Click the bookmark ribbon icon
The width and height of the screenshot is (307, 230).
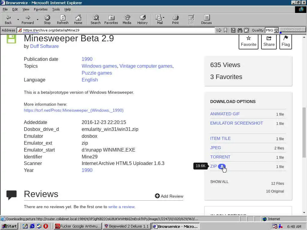225,30
